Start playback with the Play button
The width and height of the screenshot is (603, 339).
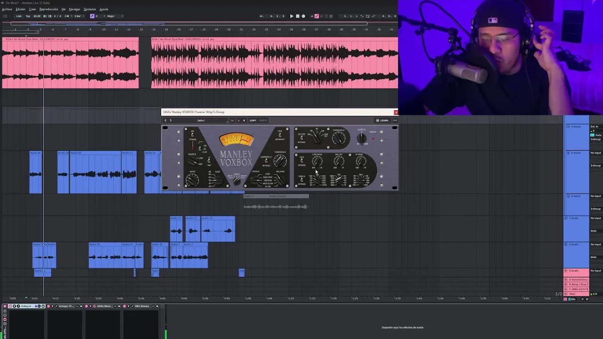[x=292, y=16]
